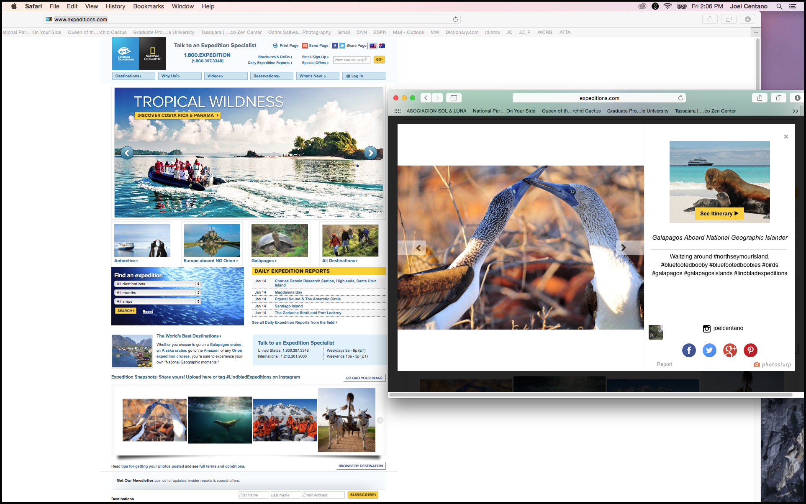Expand Reservations nav menu

(x=272, y=76)
